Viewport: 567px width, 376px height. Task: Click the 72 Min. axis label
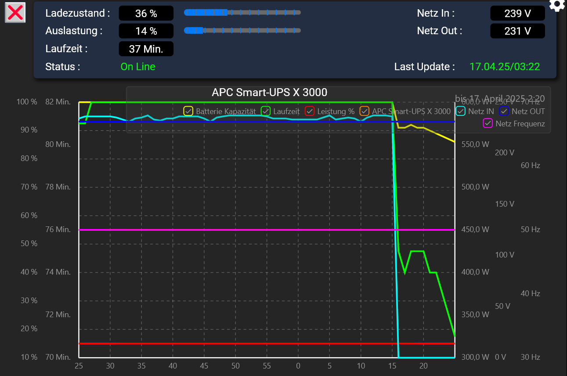point(58,315)
